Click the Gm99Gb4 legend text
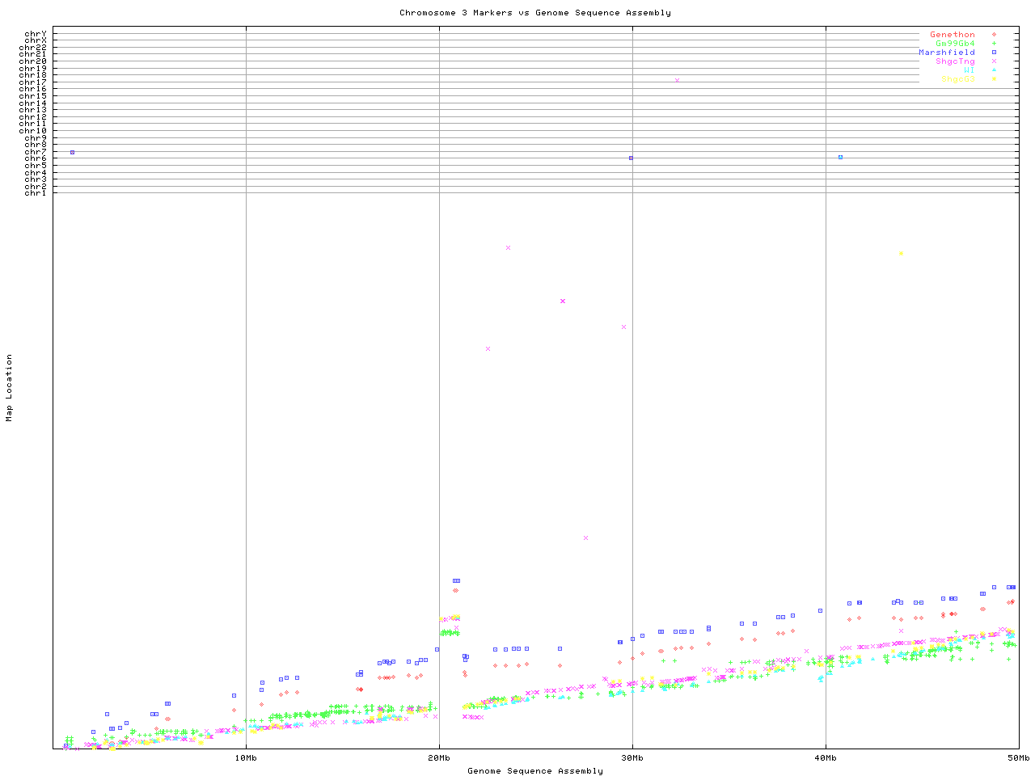The height and width of the screenshot is (776, 1035). 955,44
